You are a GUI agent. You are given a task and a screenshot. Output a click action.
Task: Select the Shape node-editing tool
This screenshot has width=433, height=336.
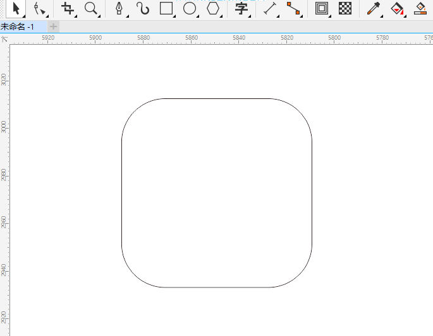(40, 8)
